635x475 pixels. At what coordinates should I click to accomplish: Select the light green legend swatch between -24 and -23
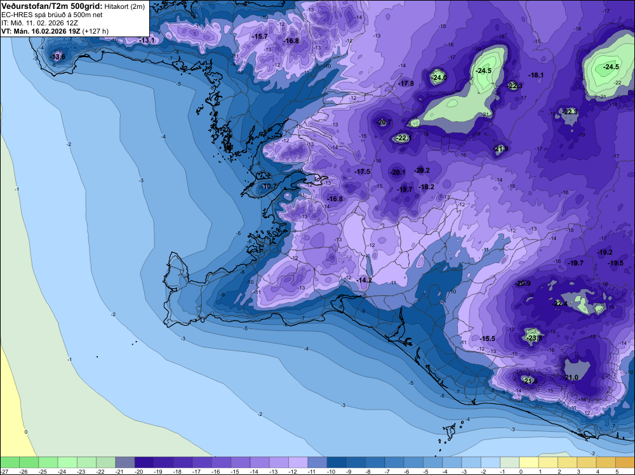pyautogui.click(x=67, y=462)
